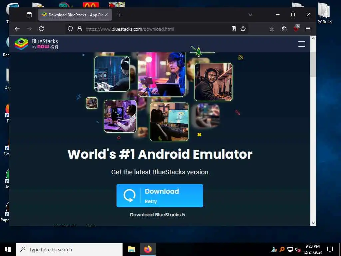Click the vertical scrollbar thumb
The height and width of the screenshot is (256, 341).
click(x=313, y=64)
